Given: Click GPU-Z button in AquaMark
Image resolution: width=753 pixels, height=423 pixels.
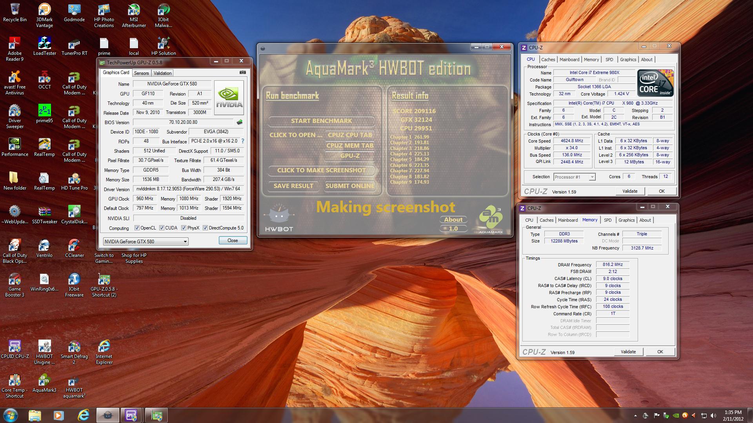Looking at the screenshot, I should [350, 156].
